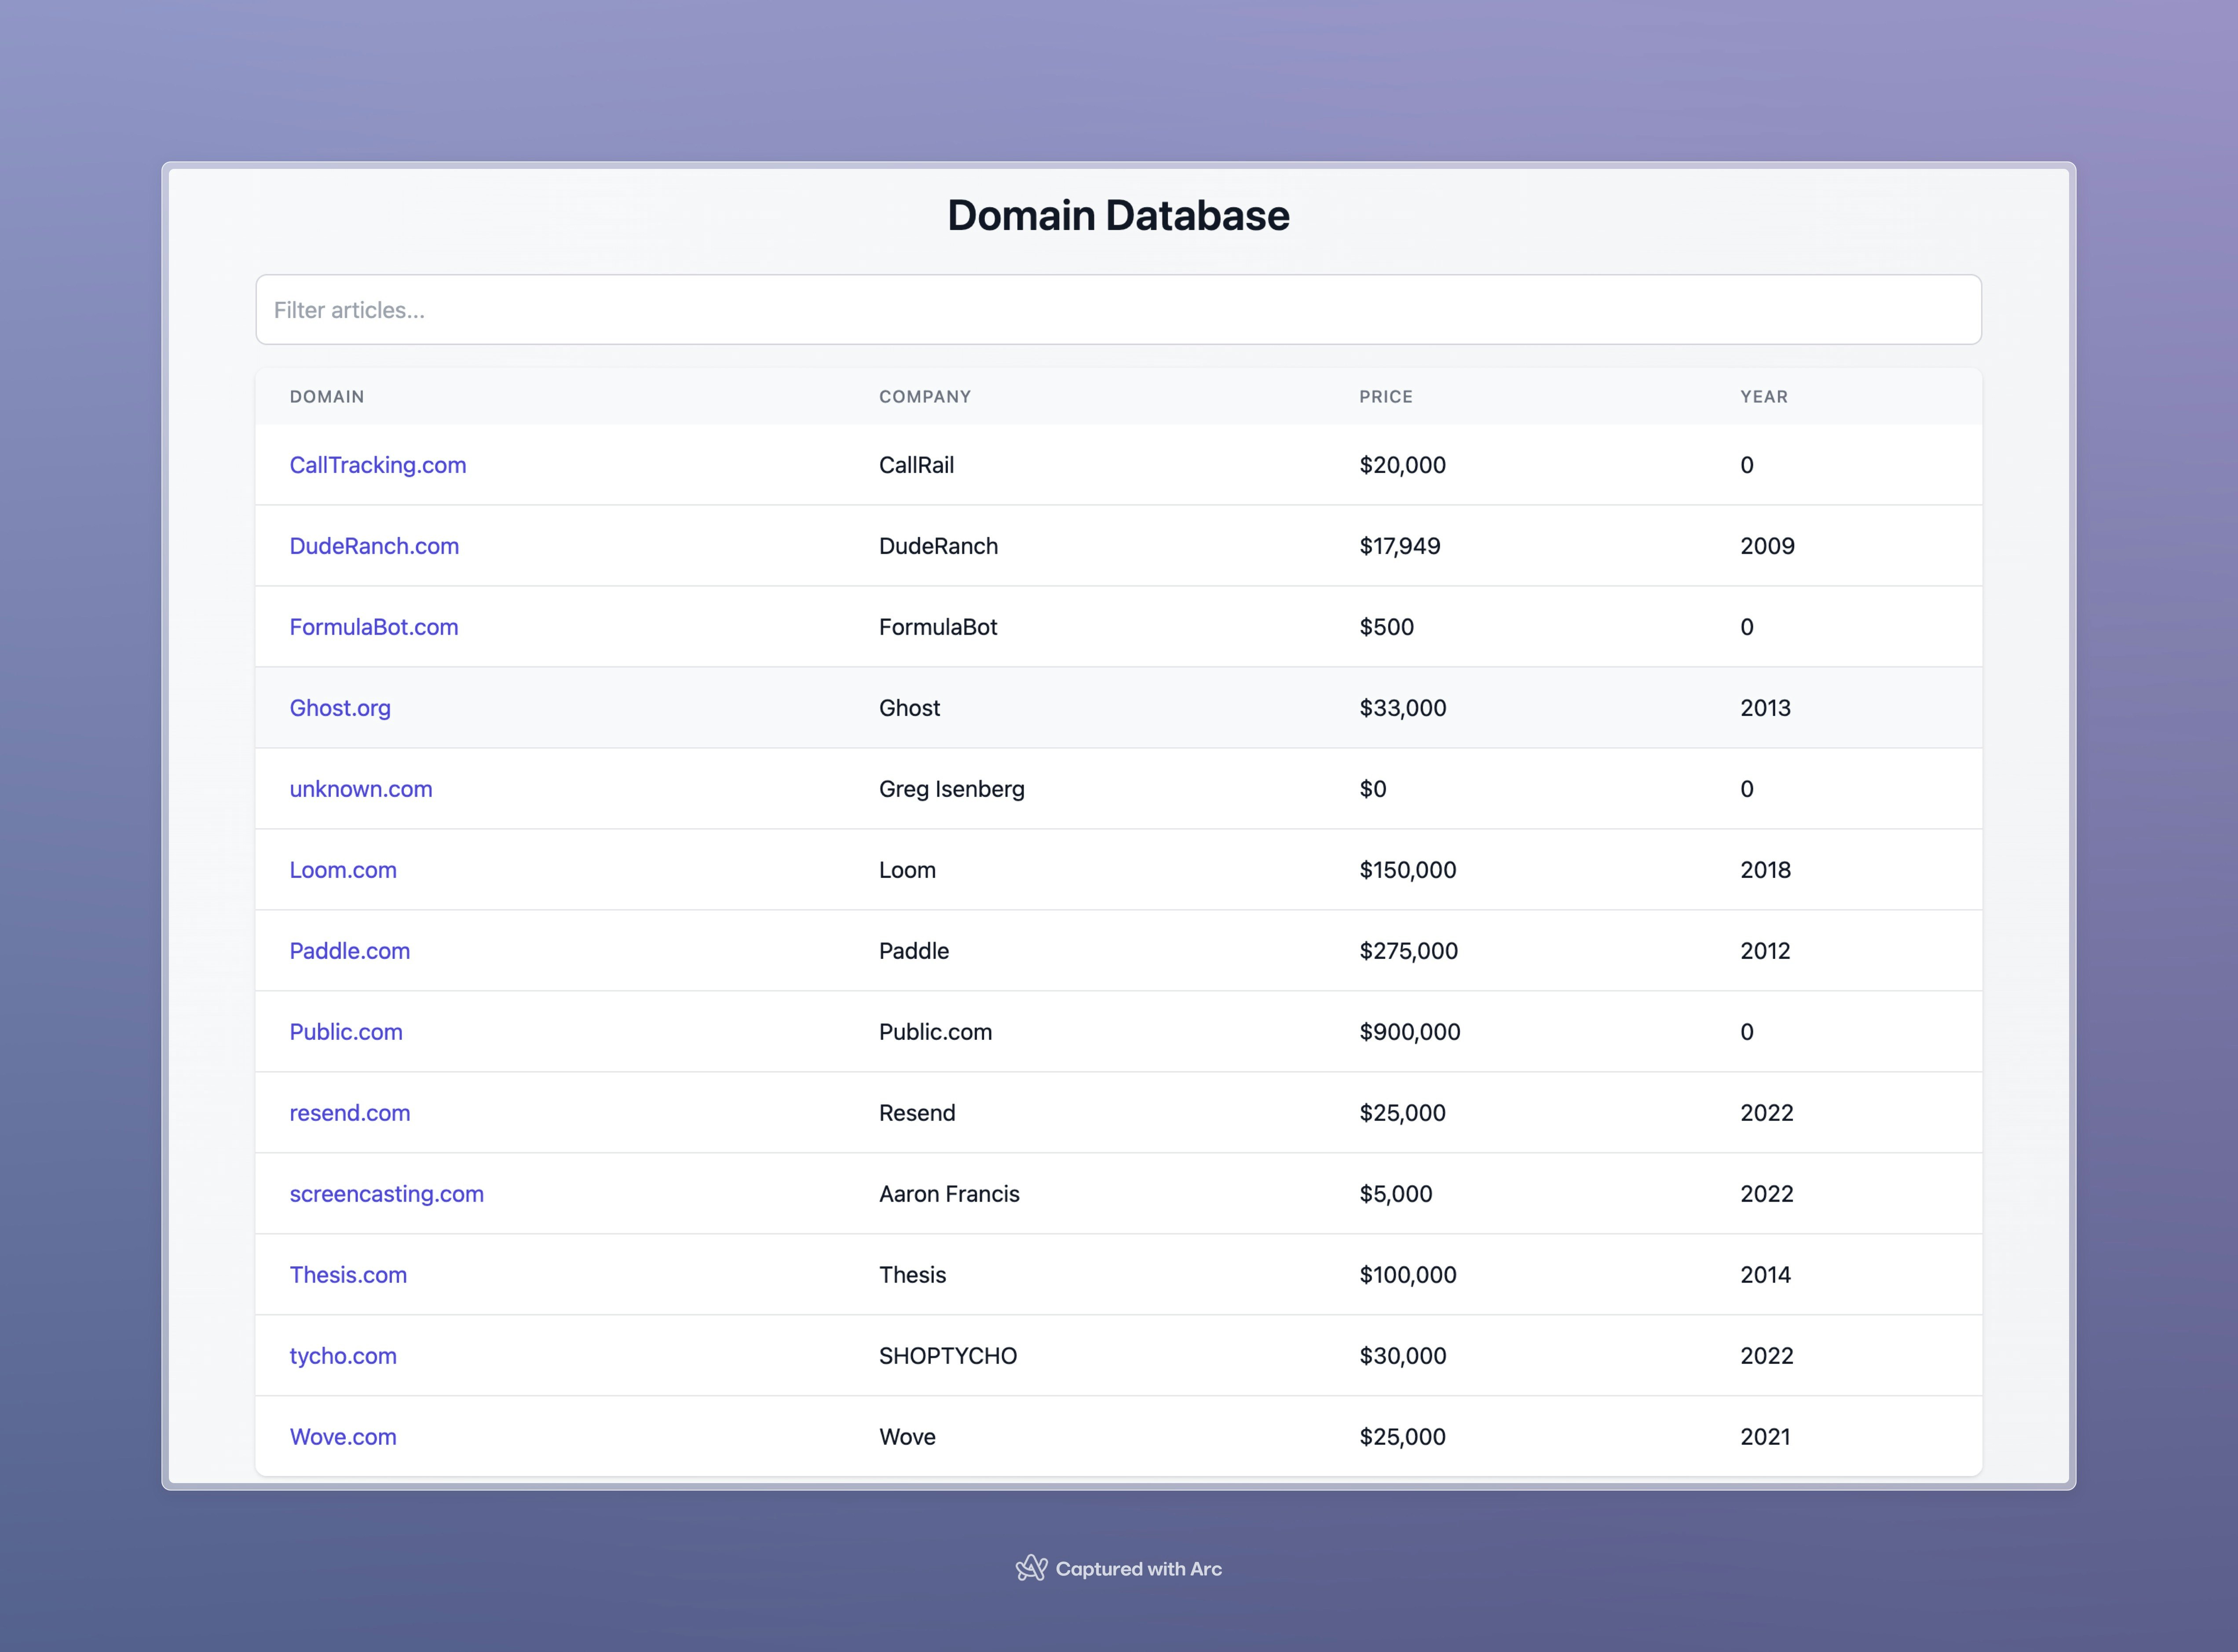This screenshot has width=2238, height=1652.
Task: Click the Paddle company name cell
Action: (x=914, y=951)
